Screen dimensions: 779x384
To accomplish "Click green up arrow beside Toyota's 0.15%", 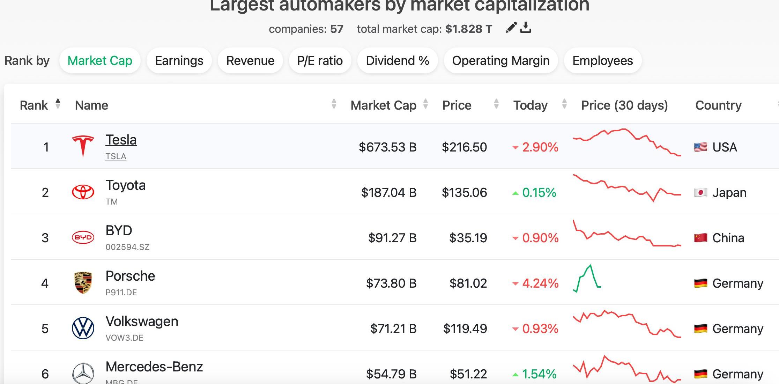I will (x=515, y=193).
